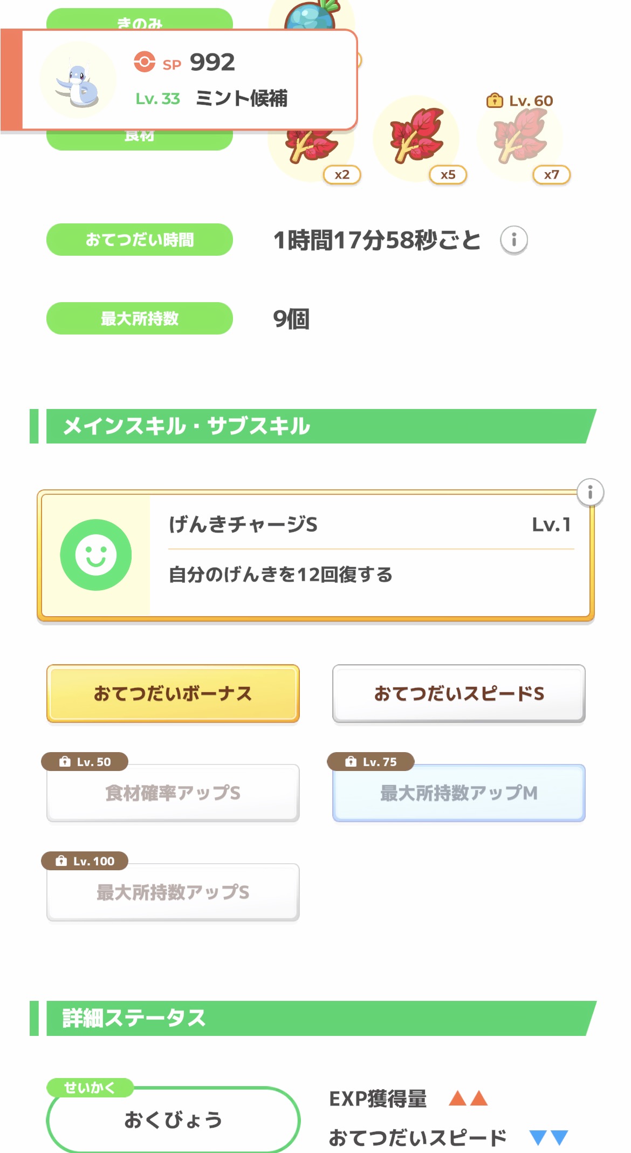The height and width of the screenshot is (1153, 631).
Task: Tap the おくびょう nature button
Action: (x=173, y=1120)
